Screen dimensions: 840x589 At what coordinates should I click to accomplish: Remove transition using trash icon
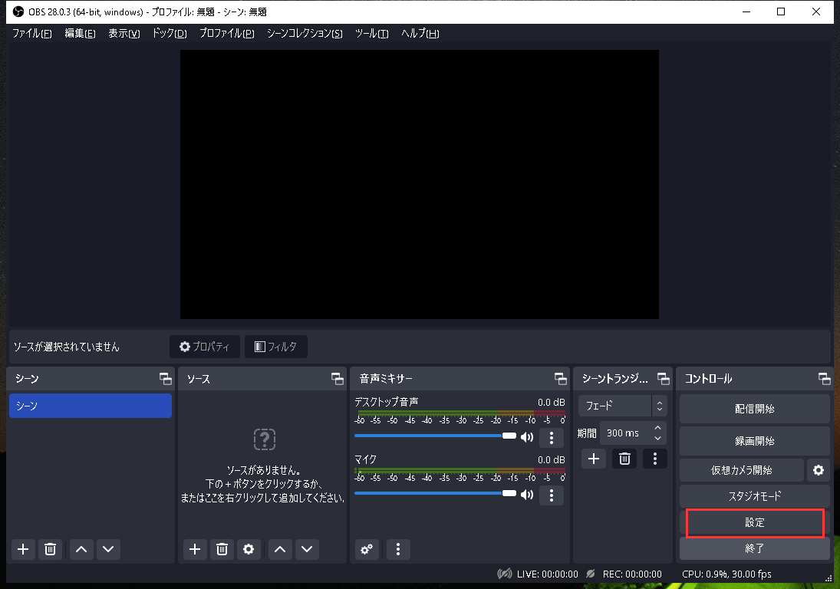(624, 459)
